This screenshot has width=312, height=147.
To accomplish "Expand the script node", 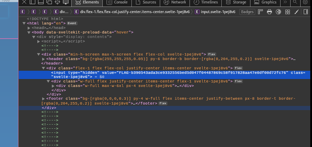I will click(x=39, y=41).
